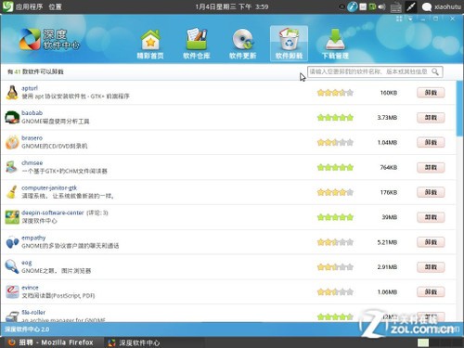Image resolution: width=464 pixels, height=348 pixels.
Task: Open the window theme grid icon
Action: pos(399,19)
